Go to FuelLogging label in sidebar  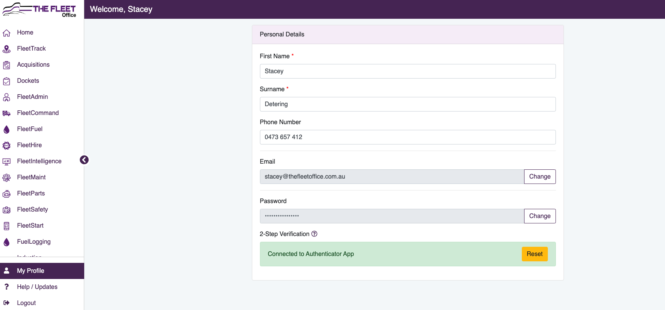(34, 242)
